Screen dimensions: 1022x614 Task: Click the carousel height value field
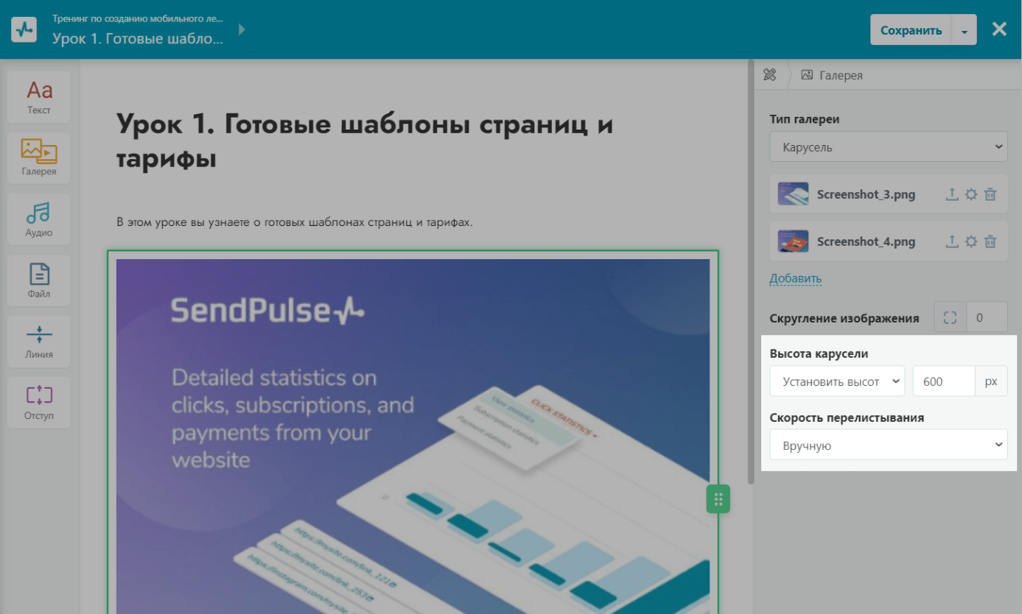(943, 381)
